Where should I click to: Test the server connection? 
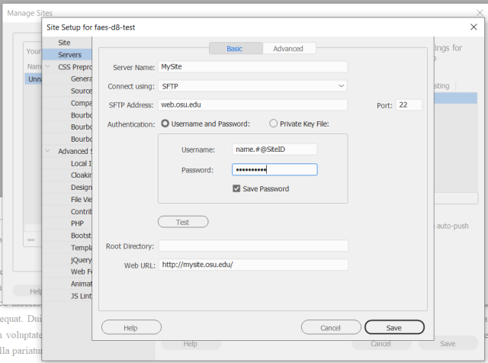(183, 222)
